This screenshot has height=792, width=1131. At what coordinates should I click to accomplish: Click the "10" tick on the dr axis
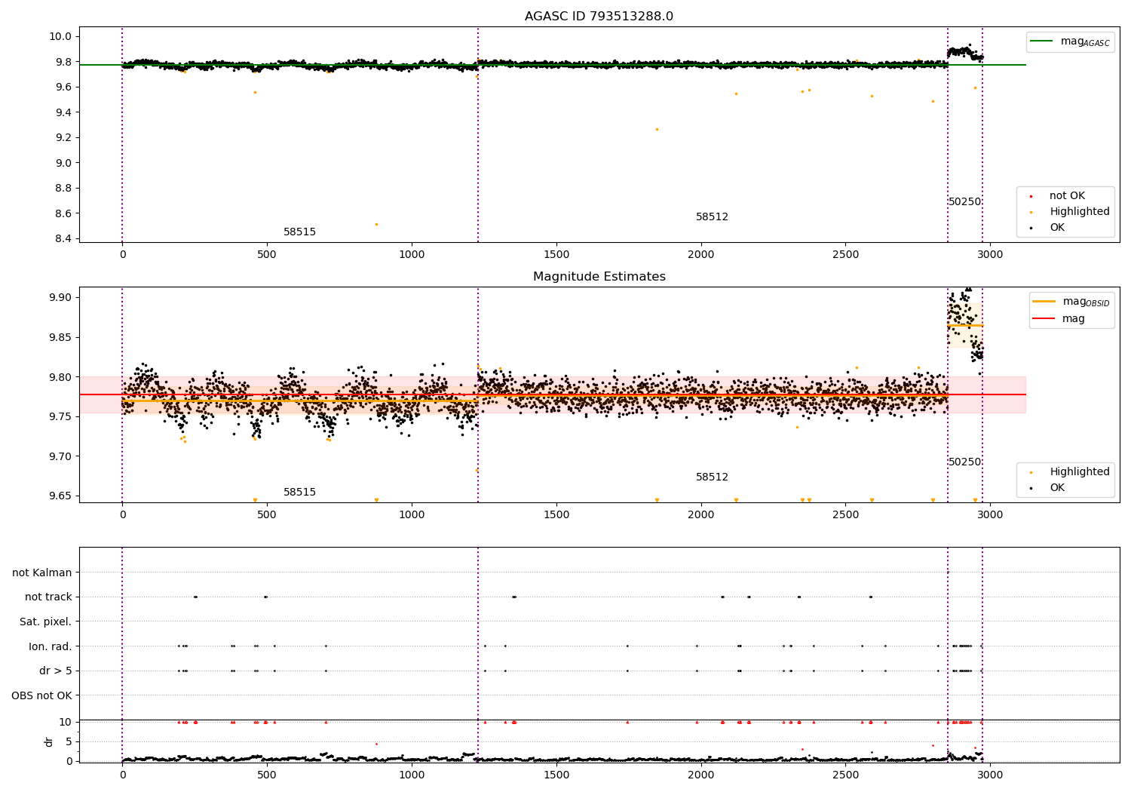tap(66, 722)
